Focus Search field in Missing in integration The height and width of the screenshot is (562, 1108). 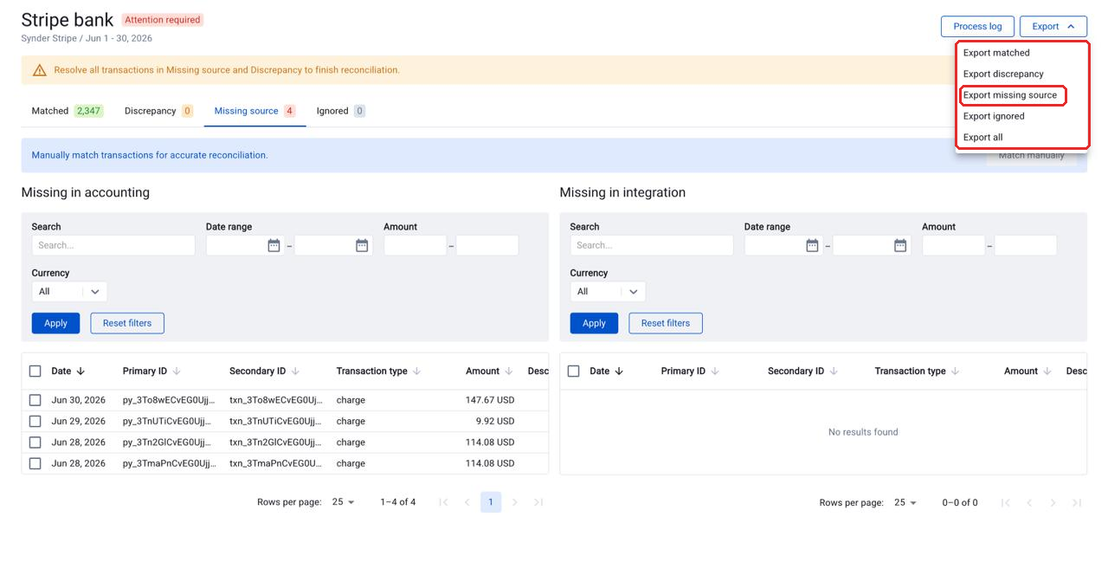[x=652, y=245]
